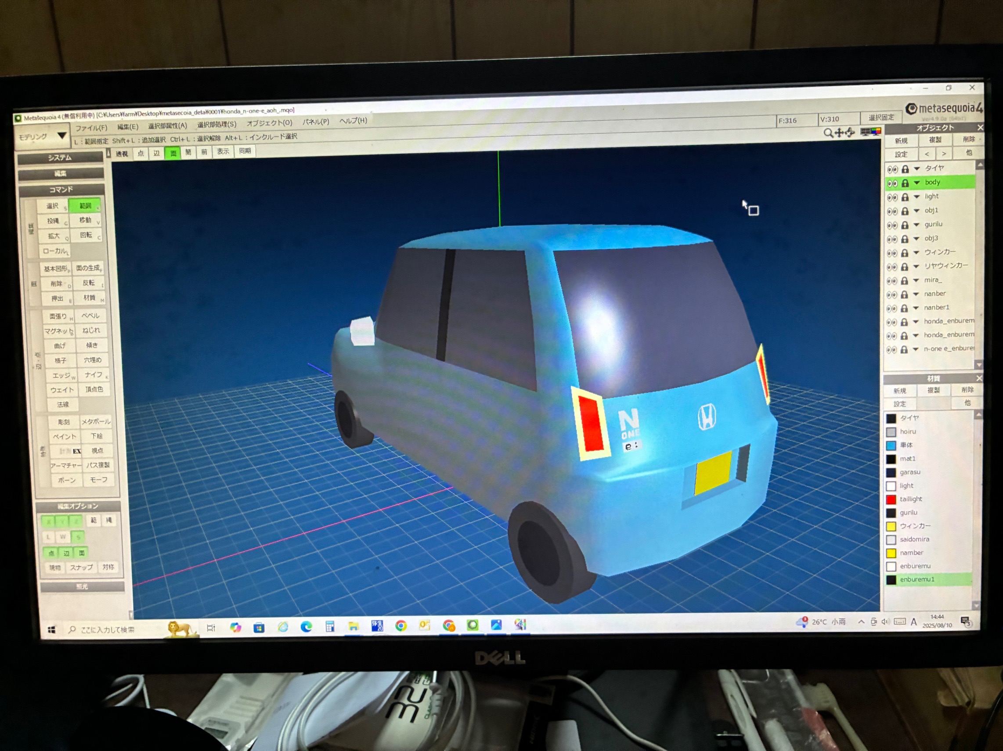Select the 回転 rotate tool
Viewport: 1003px width, 751px height.
click(86, 235)
